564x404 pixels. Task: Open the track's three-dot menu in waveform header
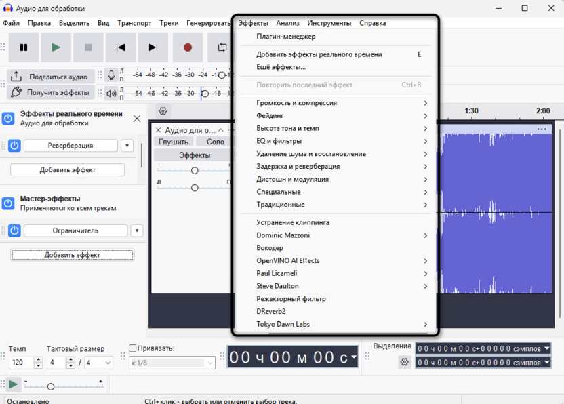point(542,129)
